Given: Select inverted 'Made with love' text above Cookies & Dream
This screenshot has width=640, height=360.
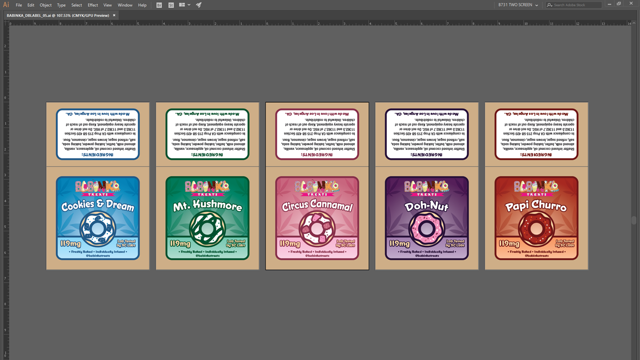Looking at the screenshot, I should pyautogui.click(x=98, y=114).
